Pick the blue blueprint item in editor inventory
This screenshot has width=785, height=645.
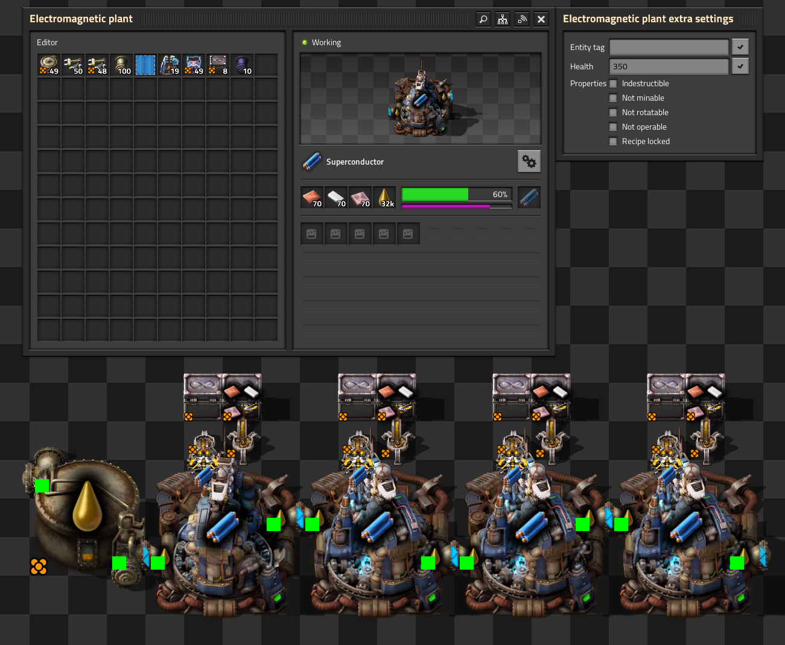(145, 64)
